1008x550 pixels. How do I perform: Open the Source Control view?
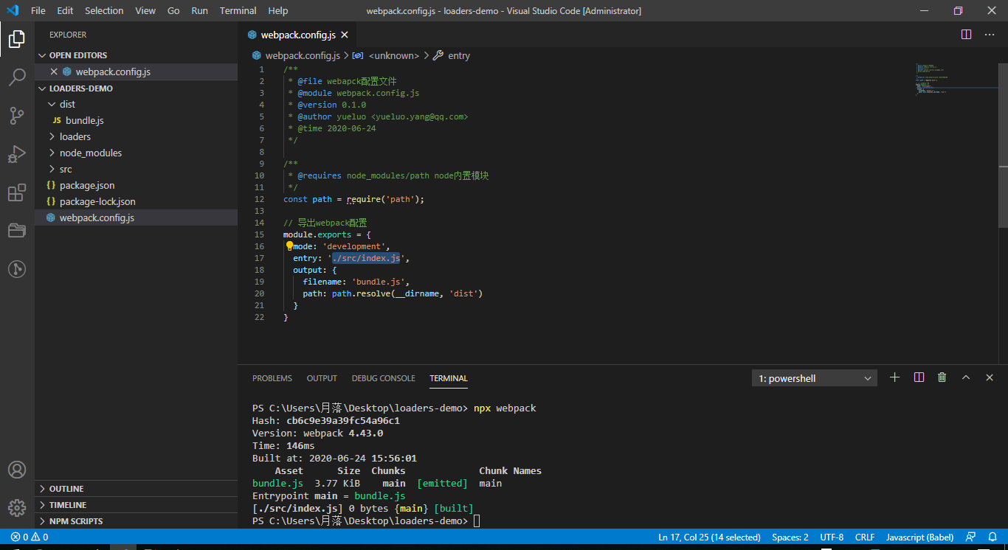17,116
